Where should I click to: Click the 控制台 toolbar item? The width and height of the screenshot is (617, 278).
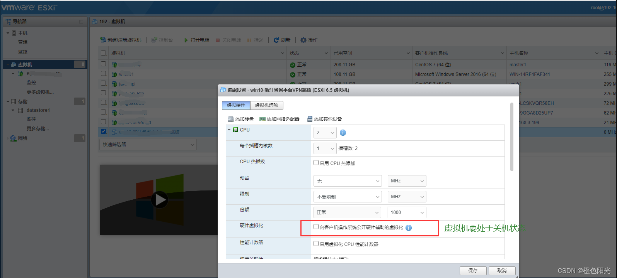click(x=162, y=40)
